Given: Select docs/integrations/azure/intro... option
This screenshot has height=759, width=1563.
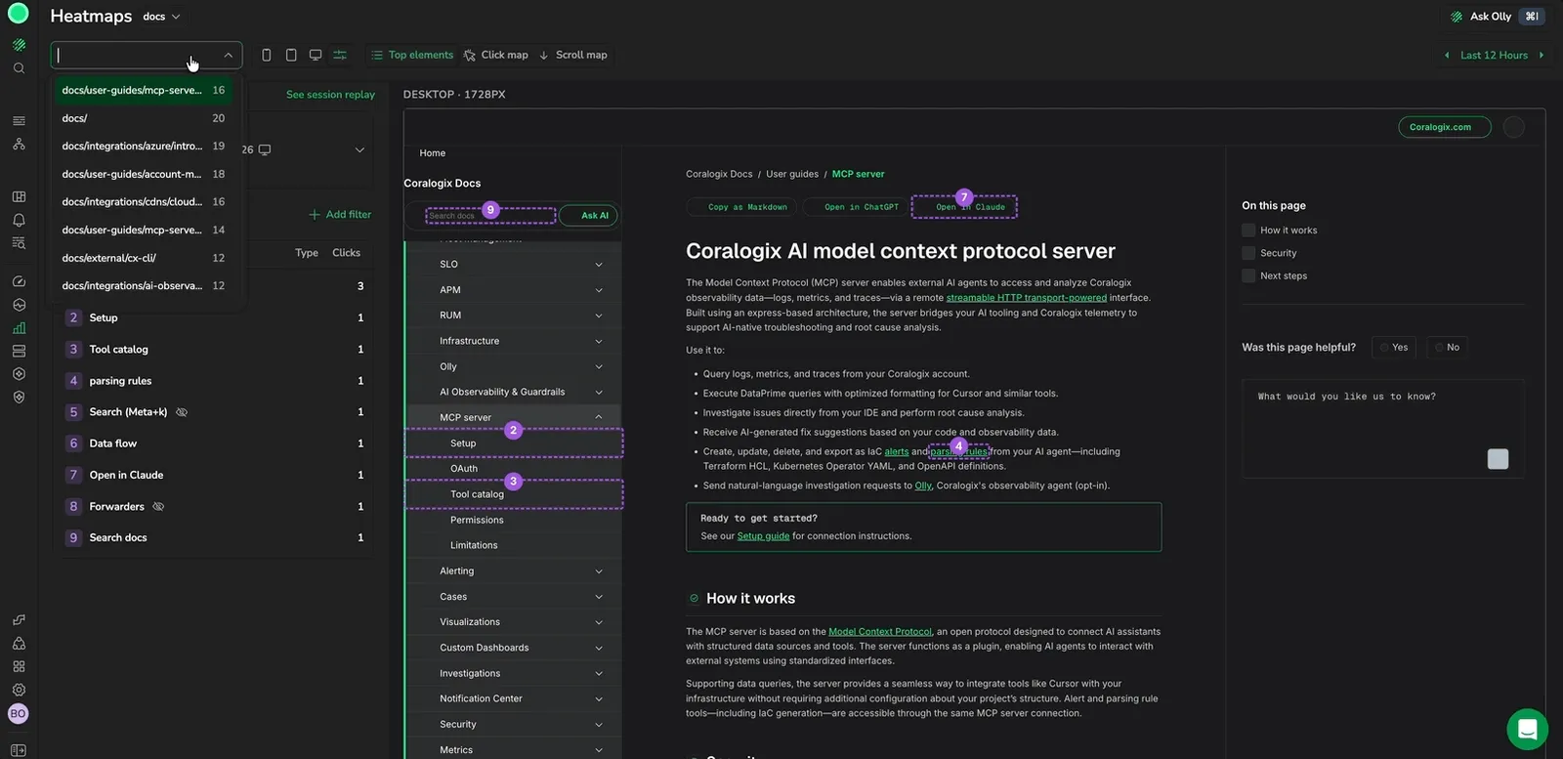Looking at the screenshot, I should point(144,147).
